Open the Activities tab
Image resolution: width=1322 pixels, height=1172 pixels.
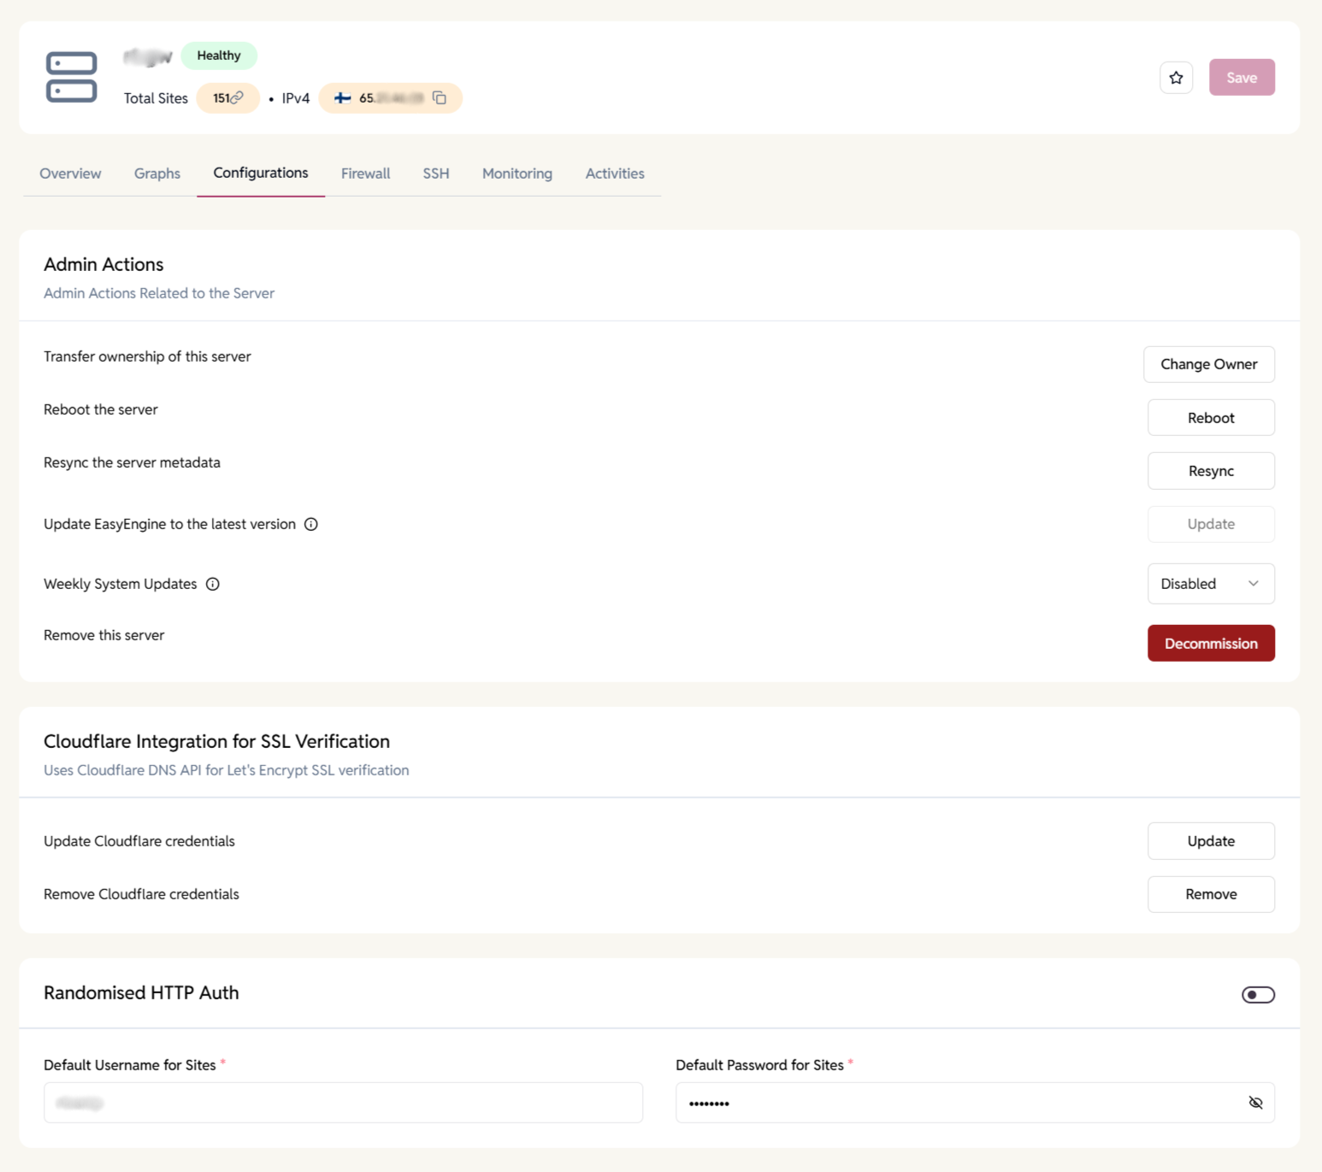click(x=614, y=174)
